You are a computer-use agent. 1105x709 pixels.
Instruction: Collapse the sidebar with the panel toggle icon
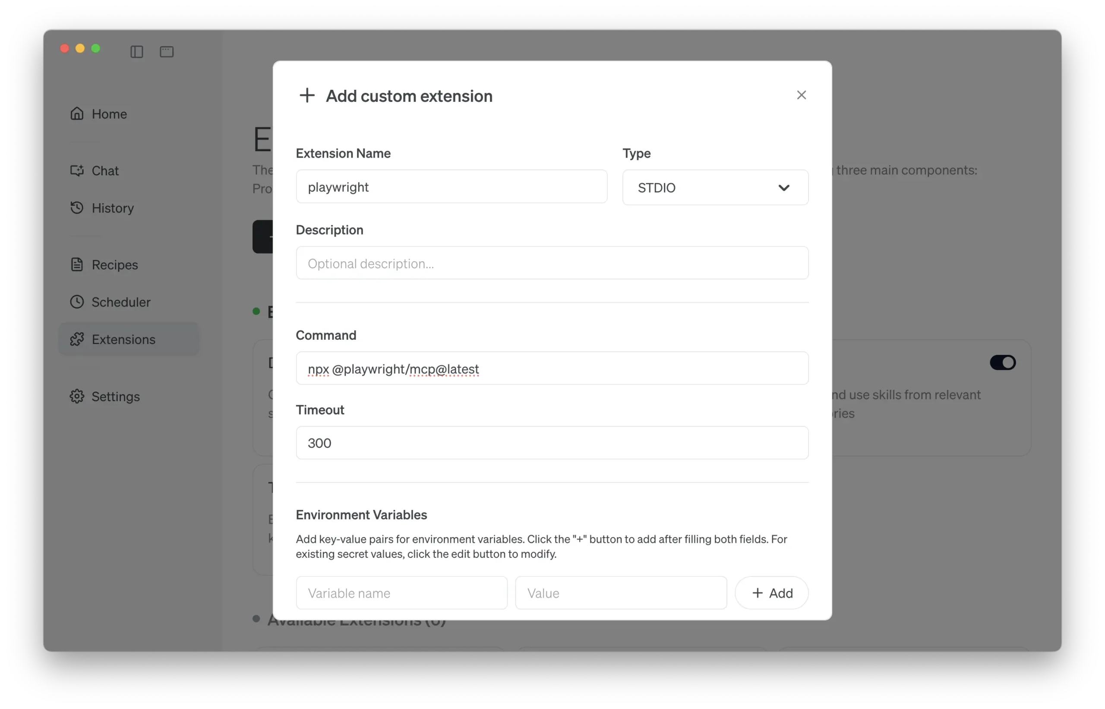point(136,51)
